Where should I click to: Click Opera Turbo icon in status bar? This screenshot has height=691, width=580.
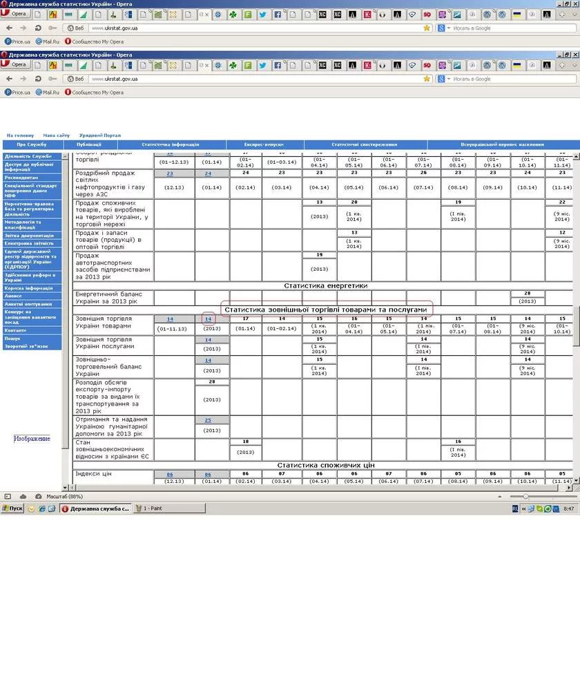(38, 496)
